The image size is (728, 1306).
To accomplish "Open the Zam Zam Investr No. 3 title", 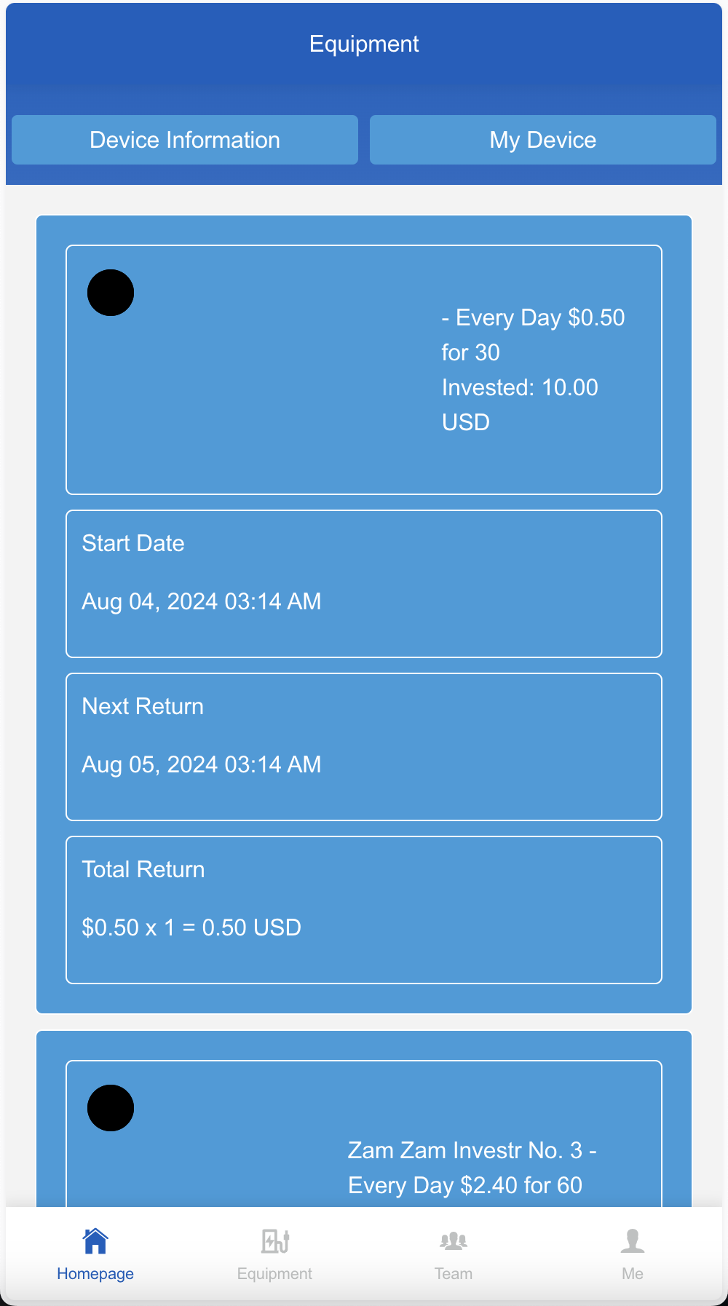I will click(x=472, y=1150).
